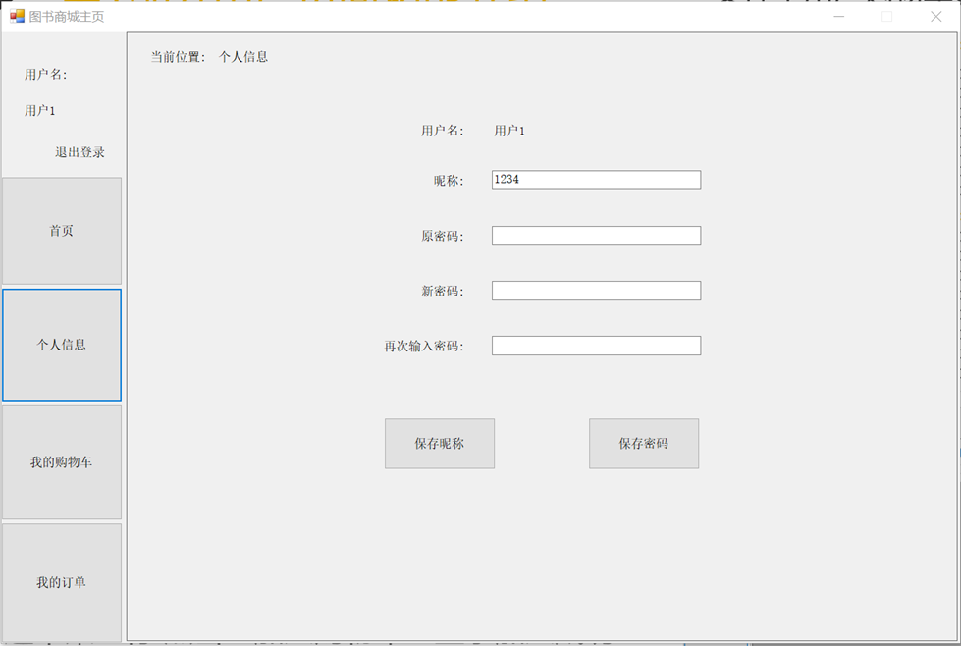This screenshot has width=961, height=646.
Task: Click the sidebar username text 用户1
Action: [40, 110]
